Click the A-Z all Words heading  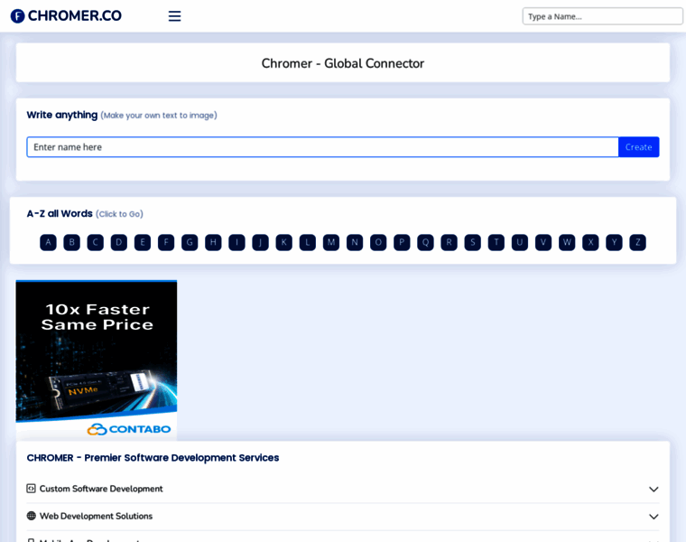point(60,214)
